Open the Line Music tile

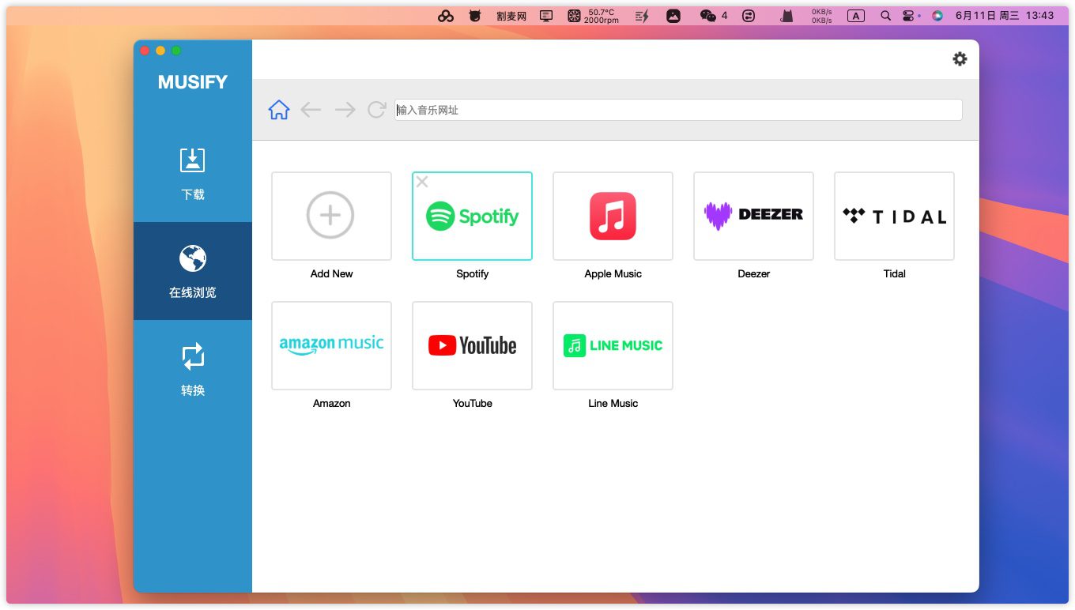pyautogui.click(x=613, y=345)
